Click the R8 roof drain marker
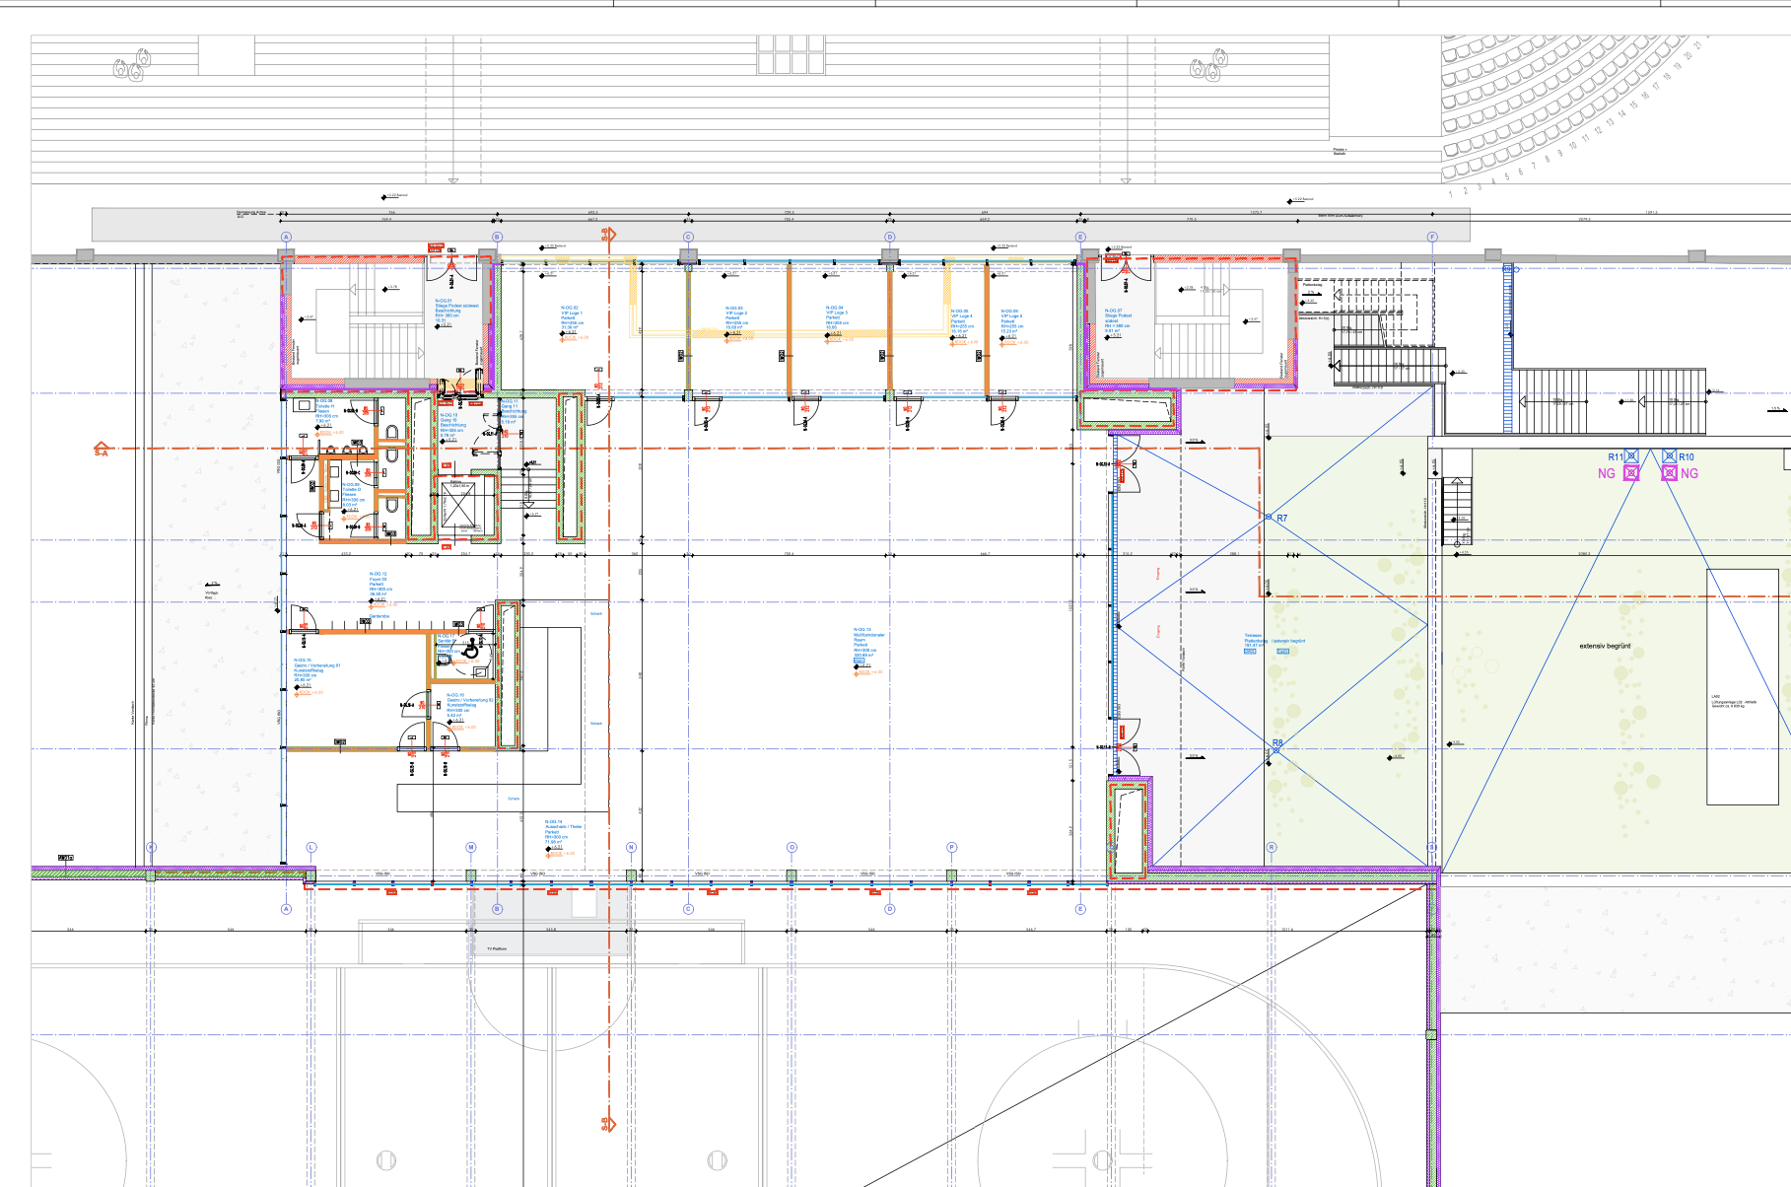This screenshot has height=1187, width=1791. (x=1274, y=751)
